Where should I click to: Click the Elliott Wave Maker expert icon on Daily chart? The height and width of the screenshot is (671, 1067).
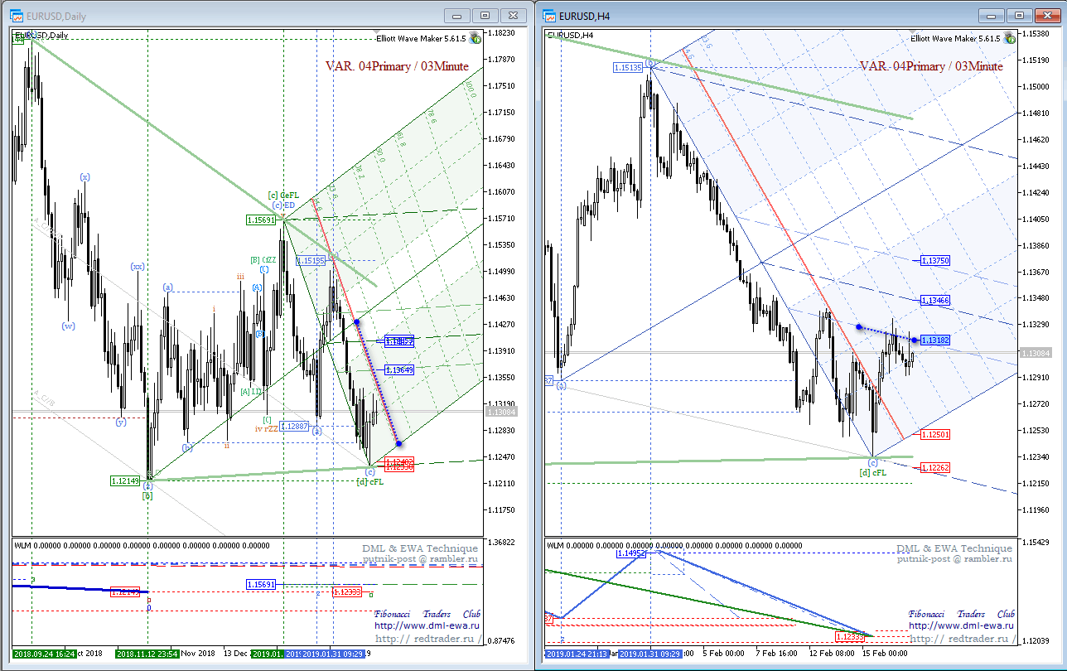[x=476, y=37]
